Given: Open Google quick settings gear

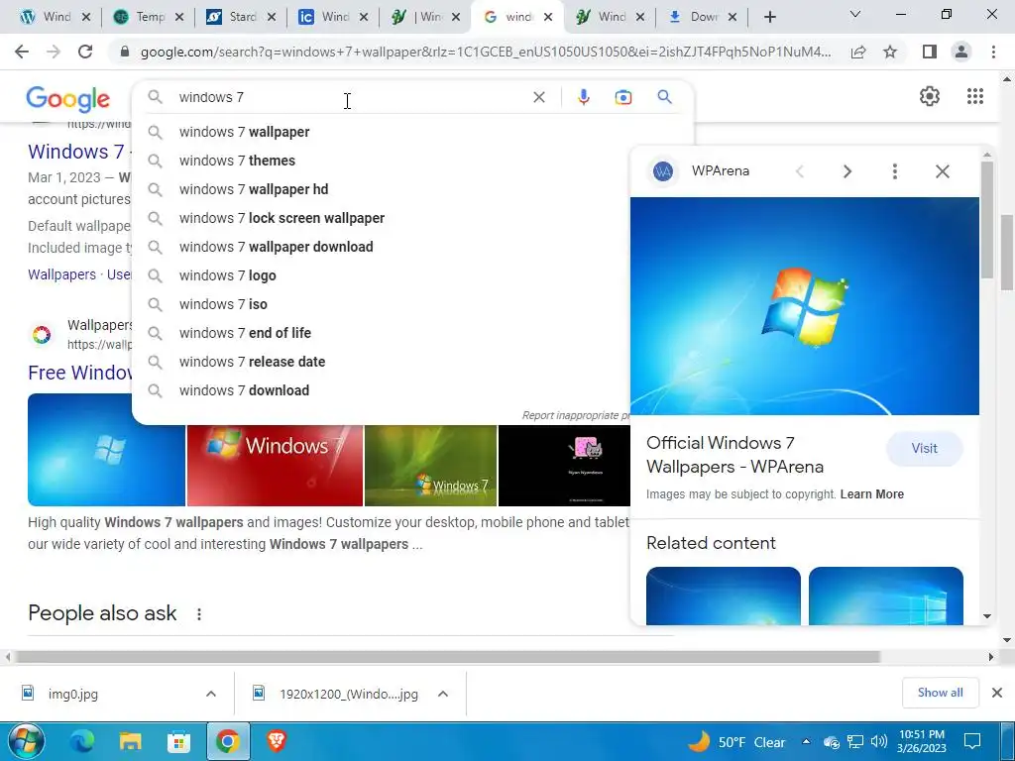Looking at the screenshot, I should [930, 96].
